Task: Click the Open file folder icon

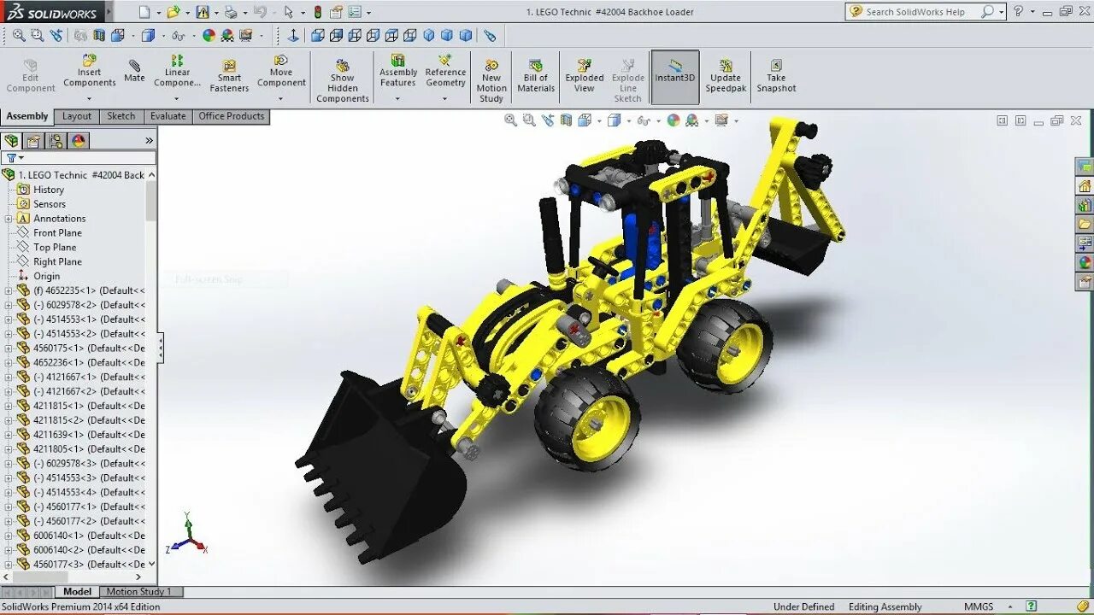Action: [173, 12]
